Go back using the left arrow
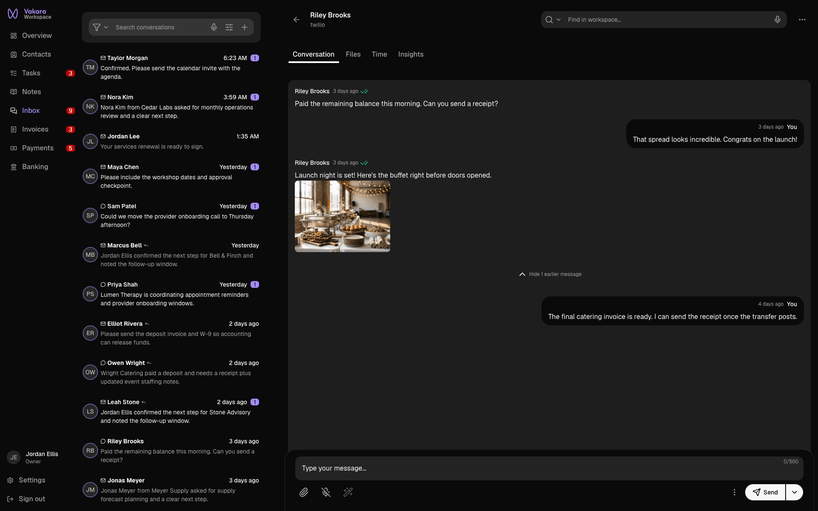This screenshot has width=818, height=511. coord(297,20)
